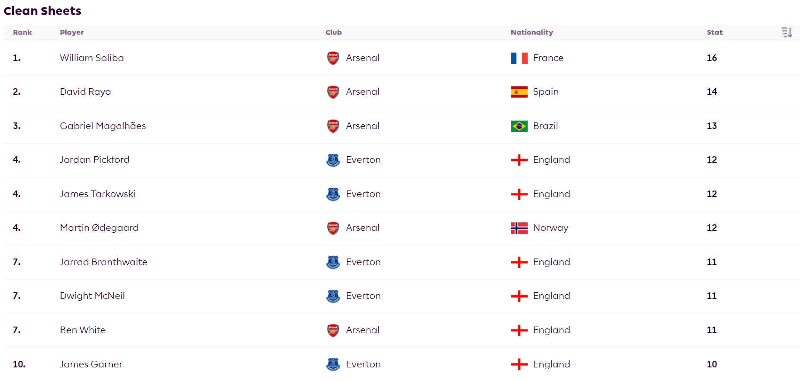Image resolution: width=800 pixels, height=381 pixels.
Task: Click the France flag icon
Action: click(519, 58)
